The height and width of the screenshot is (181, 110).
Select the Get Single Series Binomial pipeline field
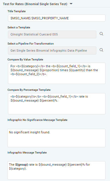[52, 50]
